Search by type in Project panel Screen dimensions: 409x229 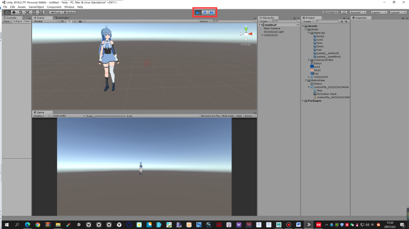coord(342,21)
